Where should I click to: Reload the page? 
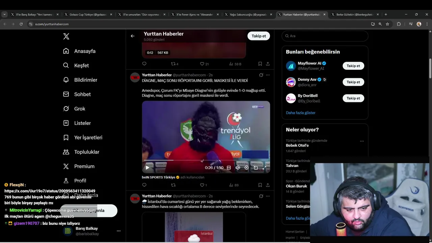pos(21,24)
